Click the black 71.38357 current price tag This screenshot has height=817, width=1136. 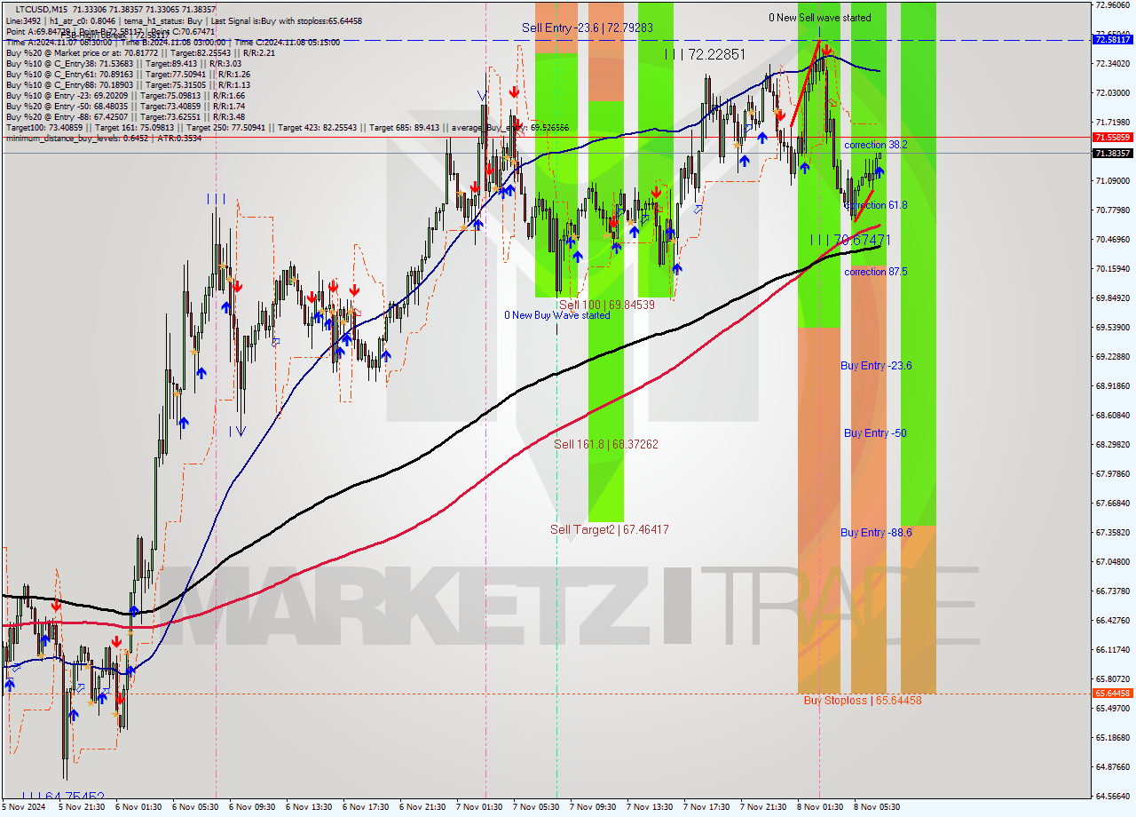pos(1113,154)
